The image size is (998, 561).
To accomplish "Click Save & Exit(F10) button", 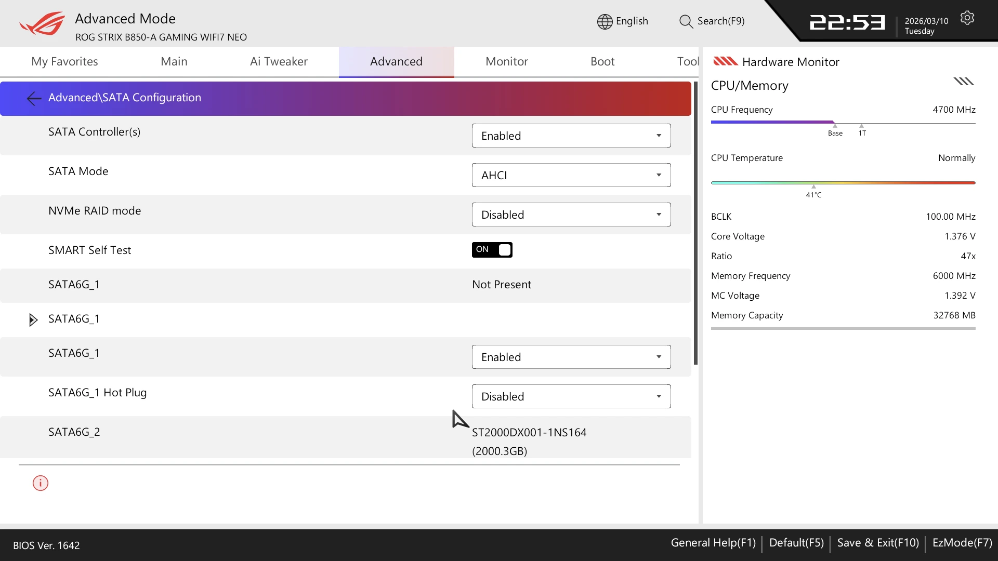I will 877,543.
